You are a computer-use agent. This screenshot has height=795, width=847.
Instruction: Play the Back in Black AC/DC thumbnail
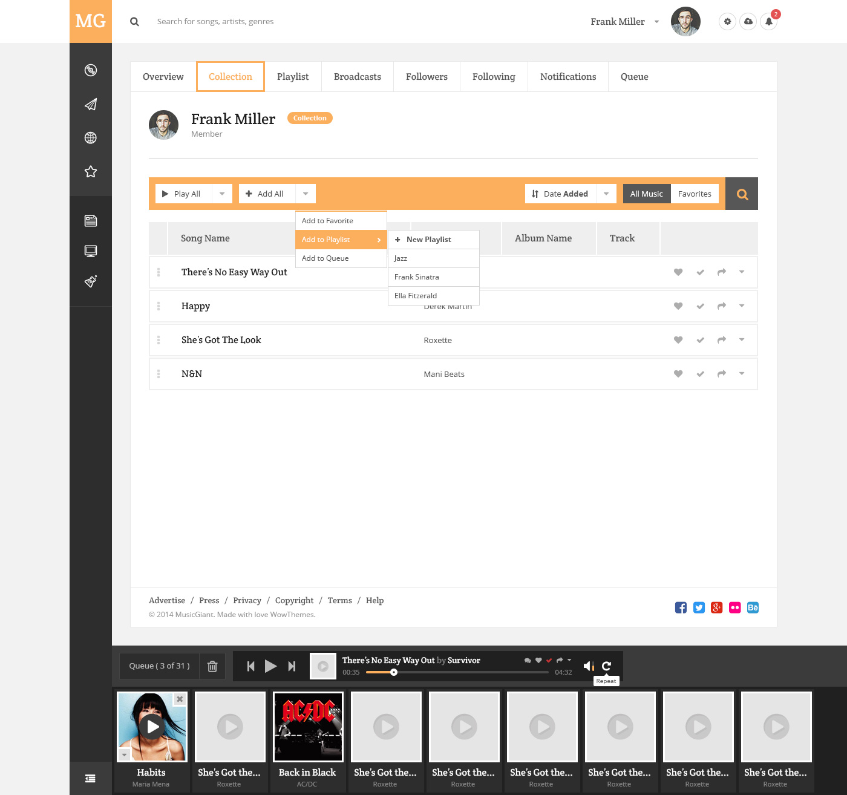click(307, 727)
